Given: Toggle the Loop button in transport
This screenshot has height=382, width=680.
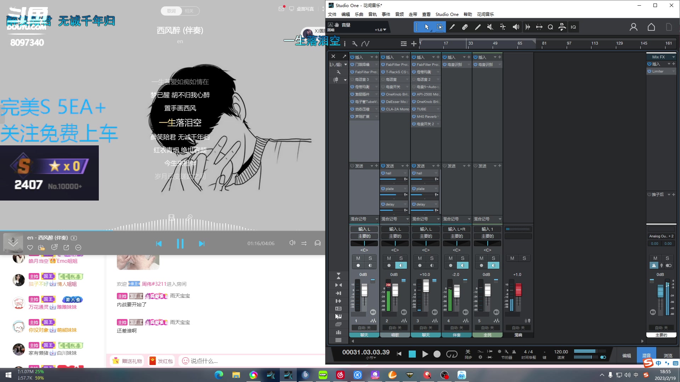Looking at the screenshot, I should coord(452,354).
